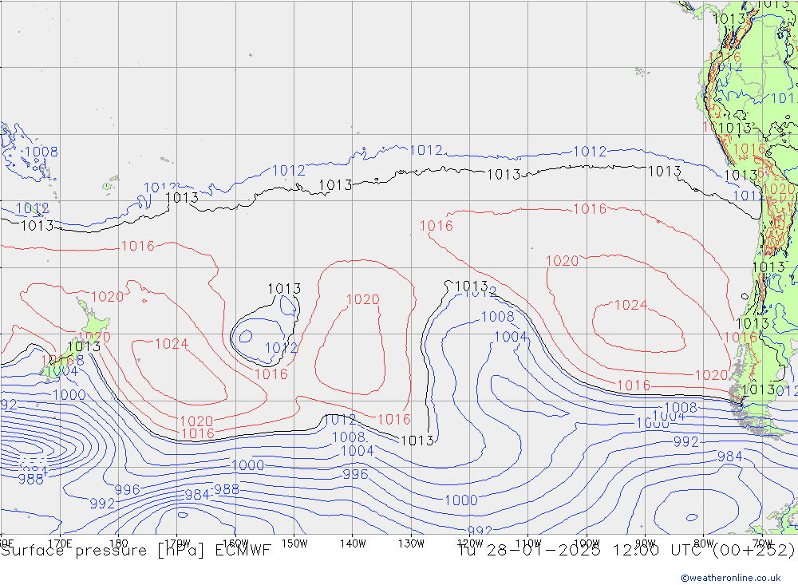Click the 140W longitude label
The height and width of the screenshot is (585, 798).
(x=353, y=543)
